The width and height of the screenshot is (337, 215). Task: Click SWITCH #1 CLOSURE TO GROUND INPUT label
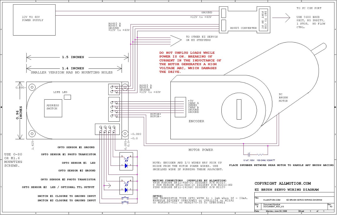pyautogui.click(x=67, y=196)
